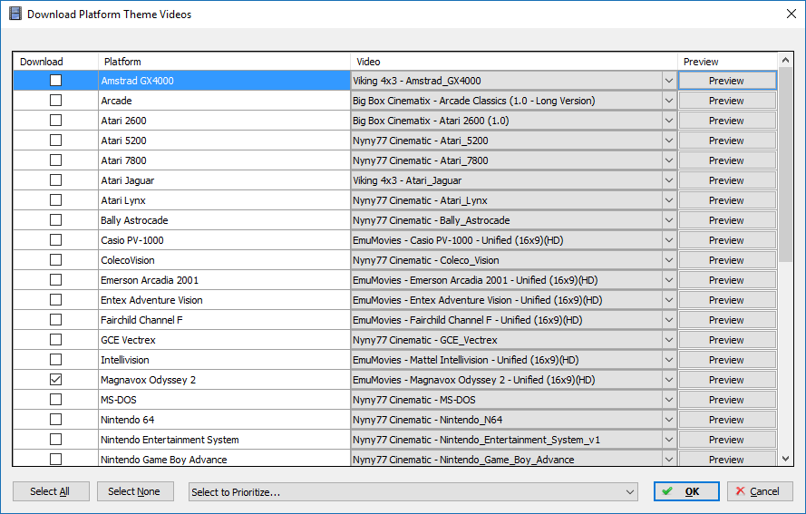Uncheck the Magnavox Odyssey 2 checkbox
This screenshot has height=514, width=806.
click(55, 379)
